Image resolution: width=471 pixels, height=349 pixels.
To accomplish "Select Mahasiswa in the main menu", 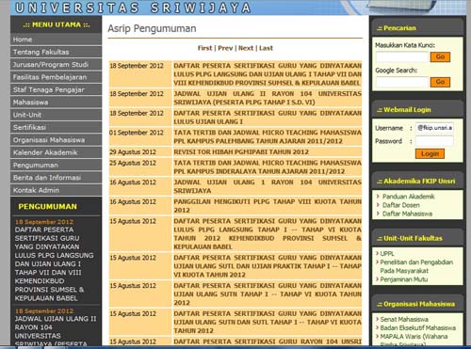I will point(56,103).
